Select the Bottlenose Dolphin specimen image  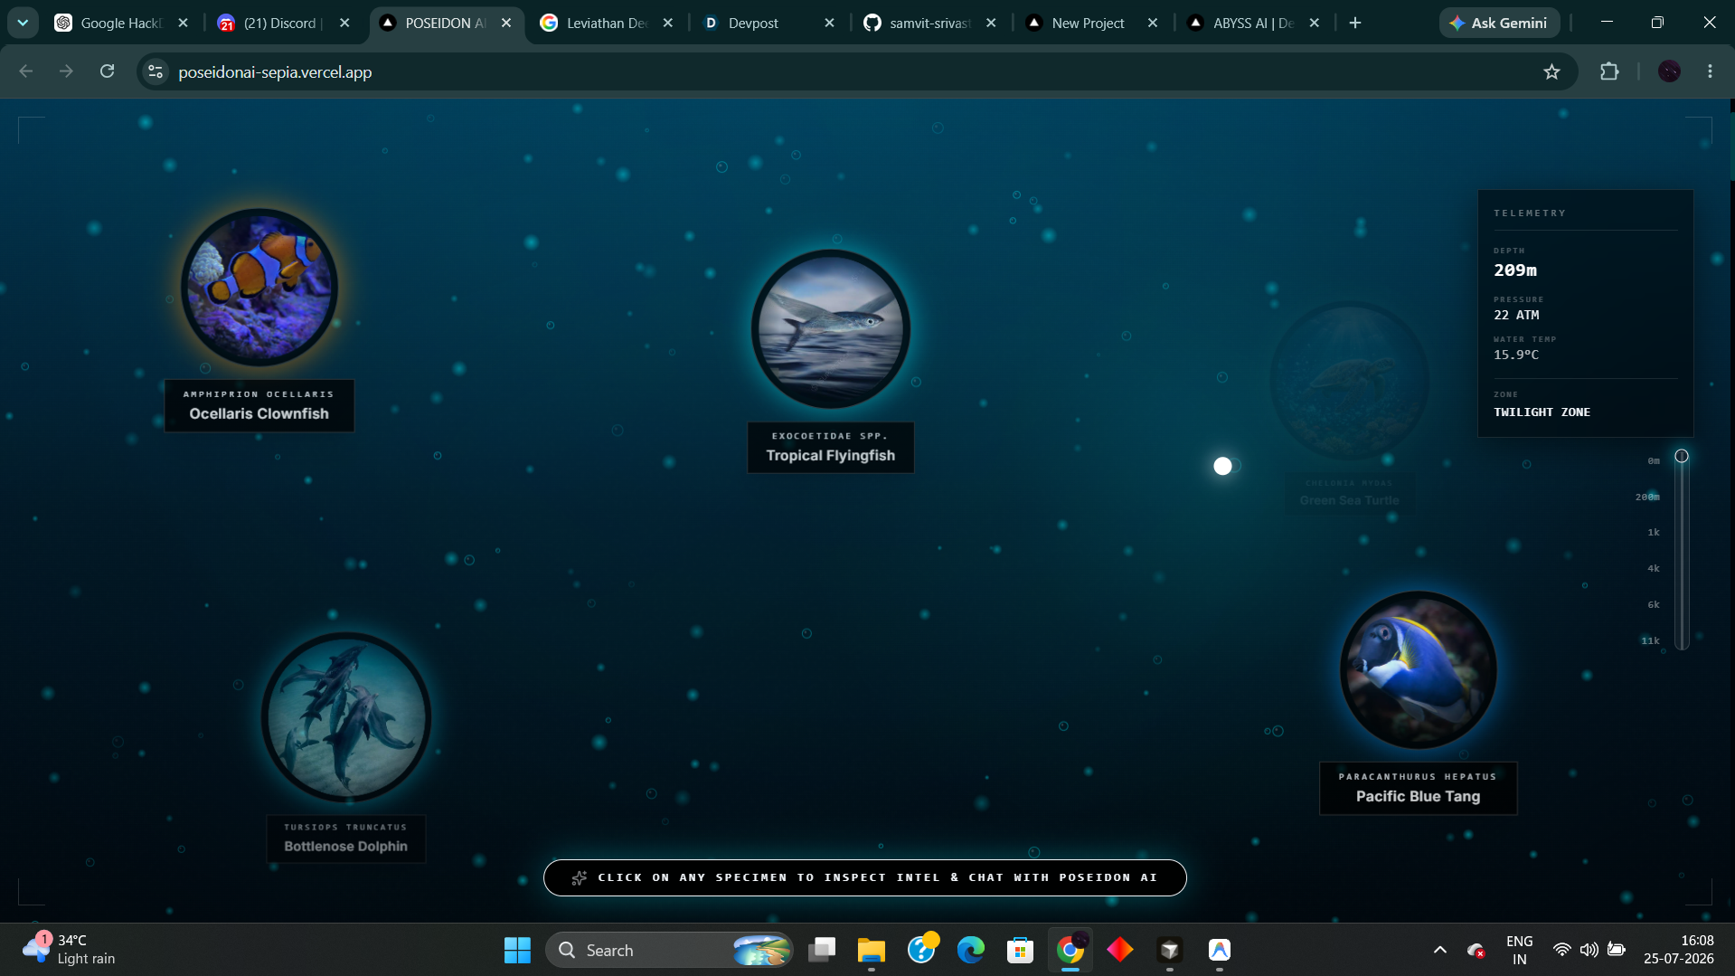coord(345,716)
